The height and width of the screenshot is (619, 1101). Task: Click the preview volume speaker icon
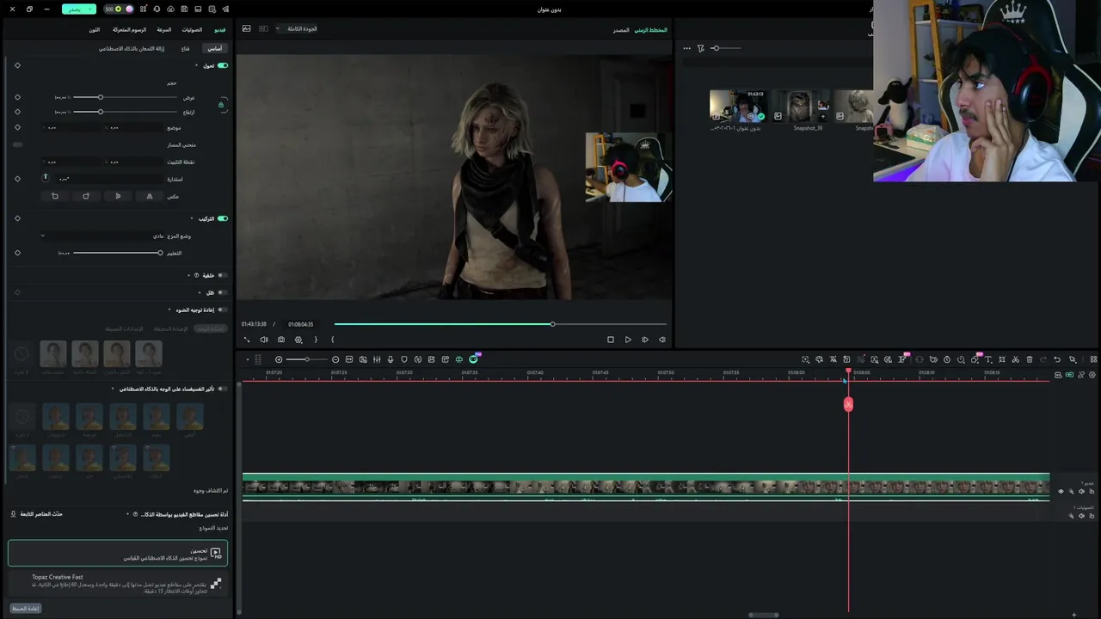click(x=264, y=340)
